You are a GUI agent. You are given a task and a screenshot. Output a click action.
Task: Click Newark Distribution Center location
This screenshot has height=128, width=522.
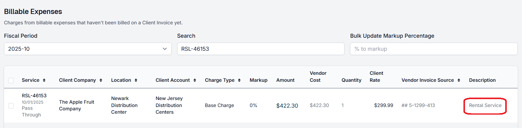(124, 105)
